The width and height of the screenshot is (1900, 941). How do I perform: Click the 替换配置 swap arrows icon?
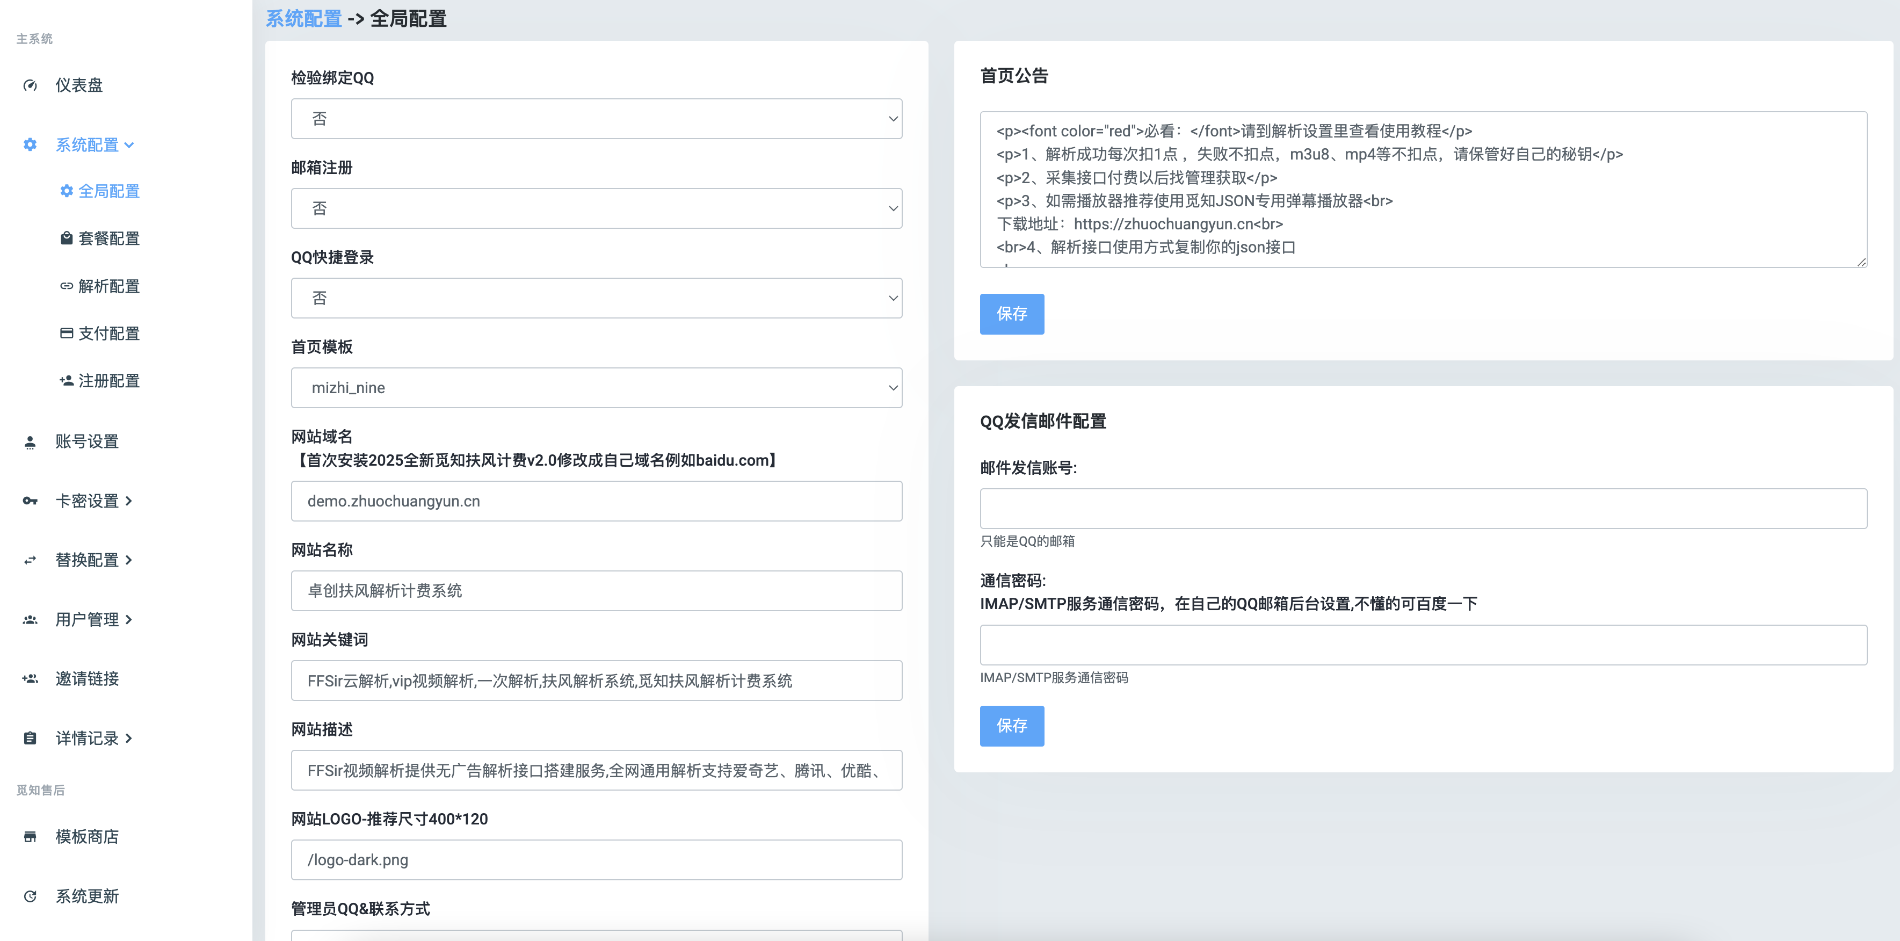(30, 561)
